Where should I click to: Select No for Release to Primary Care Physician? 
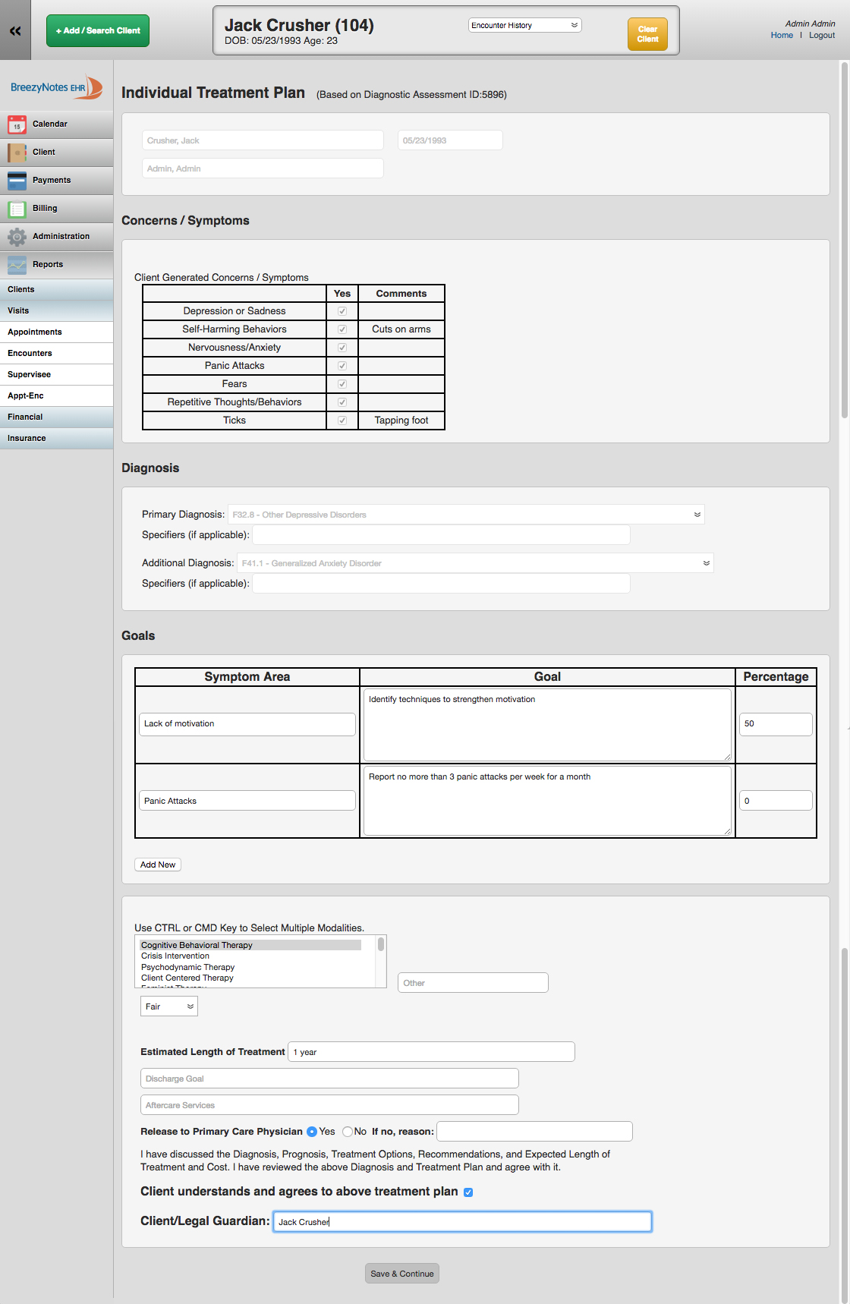click(348, 1132)
